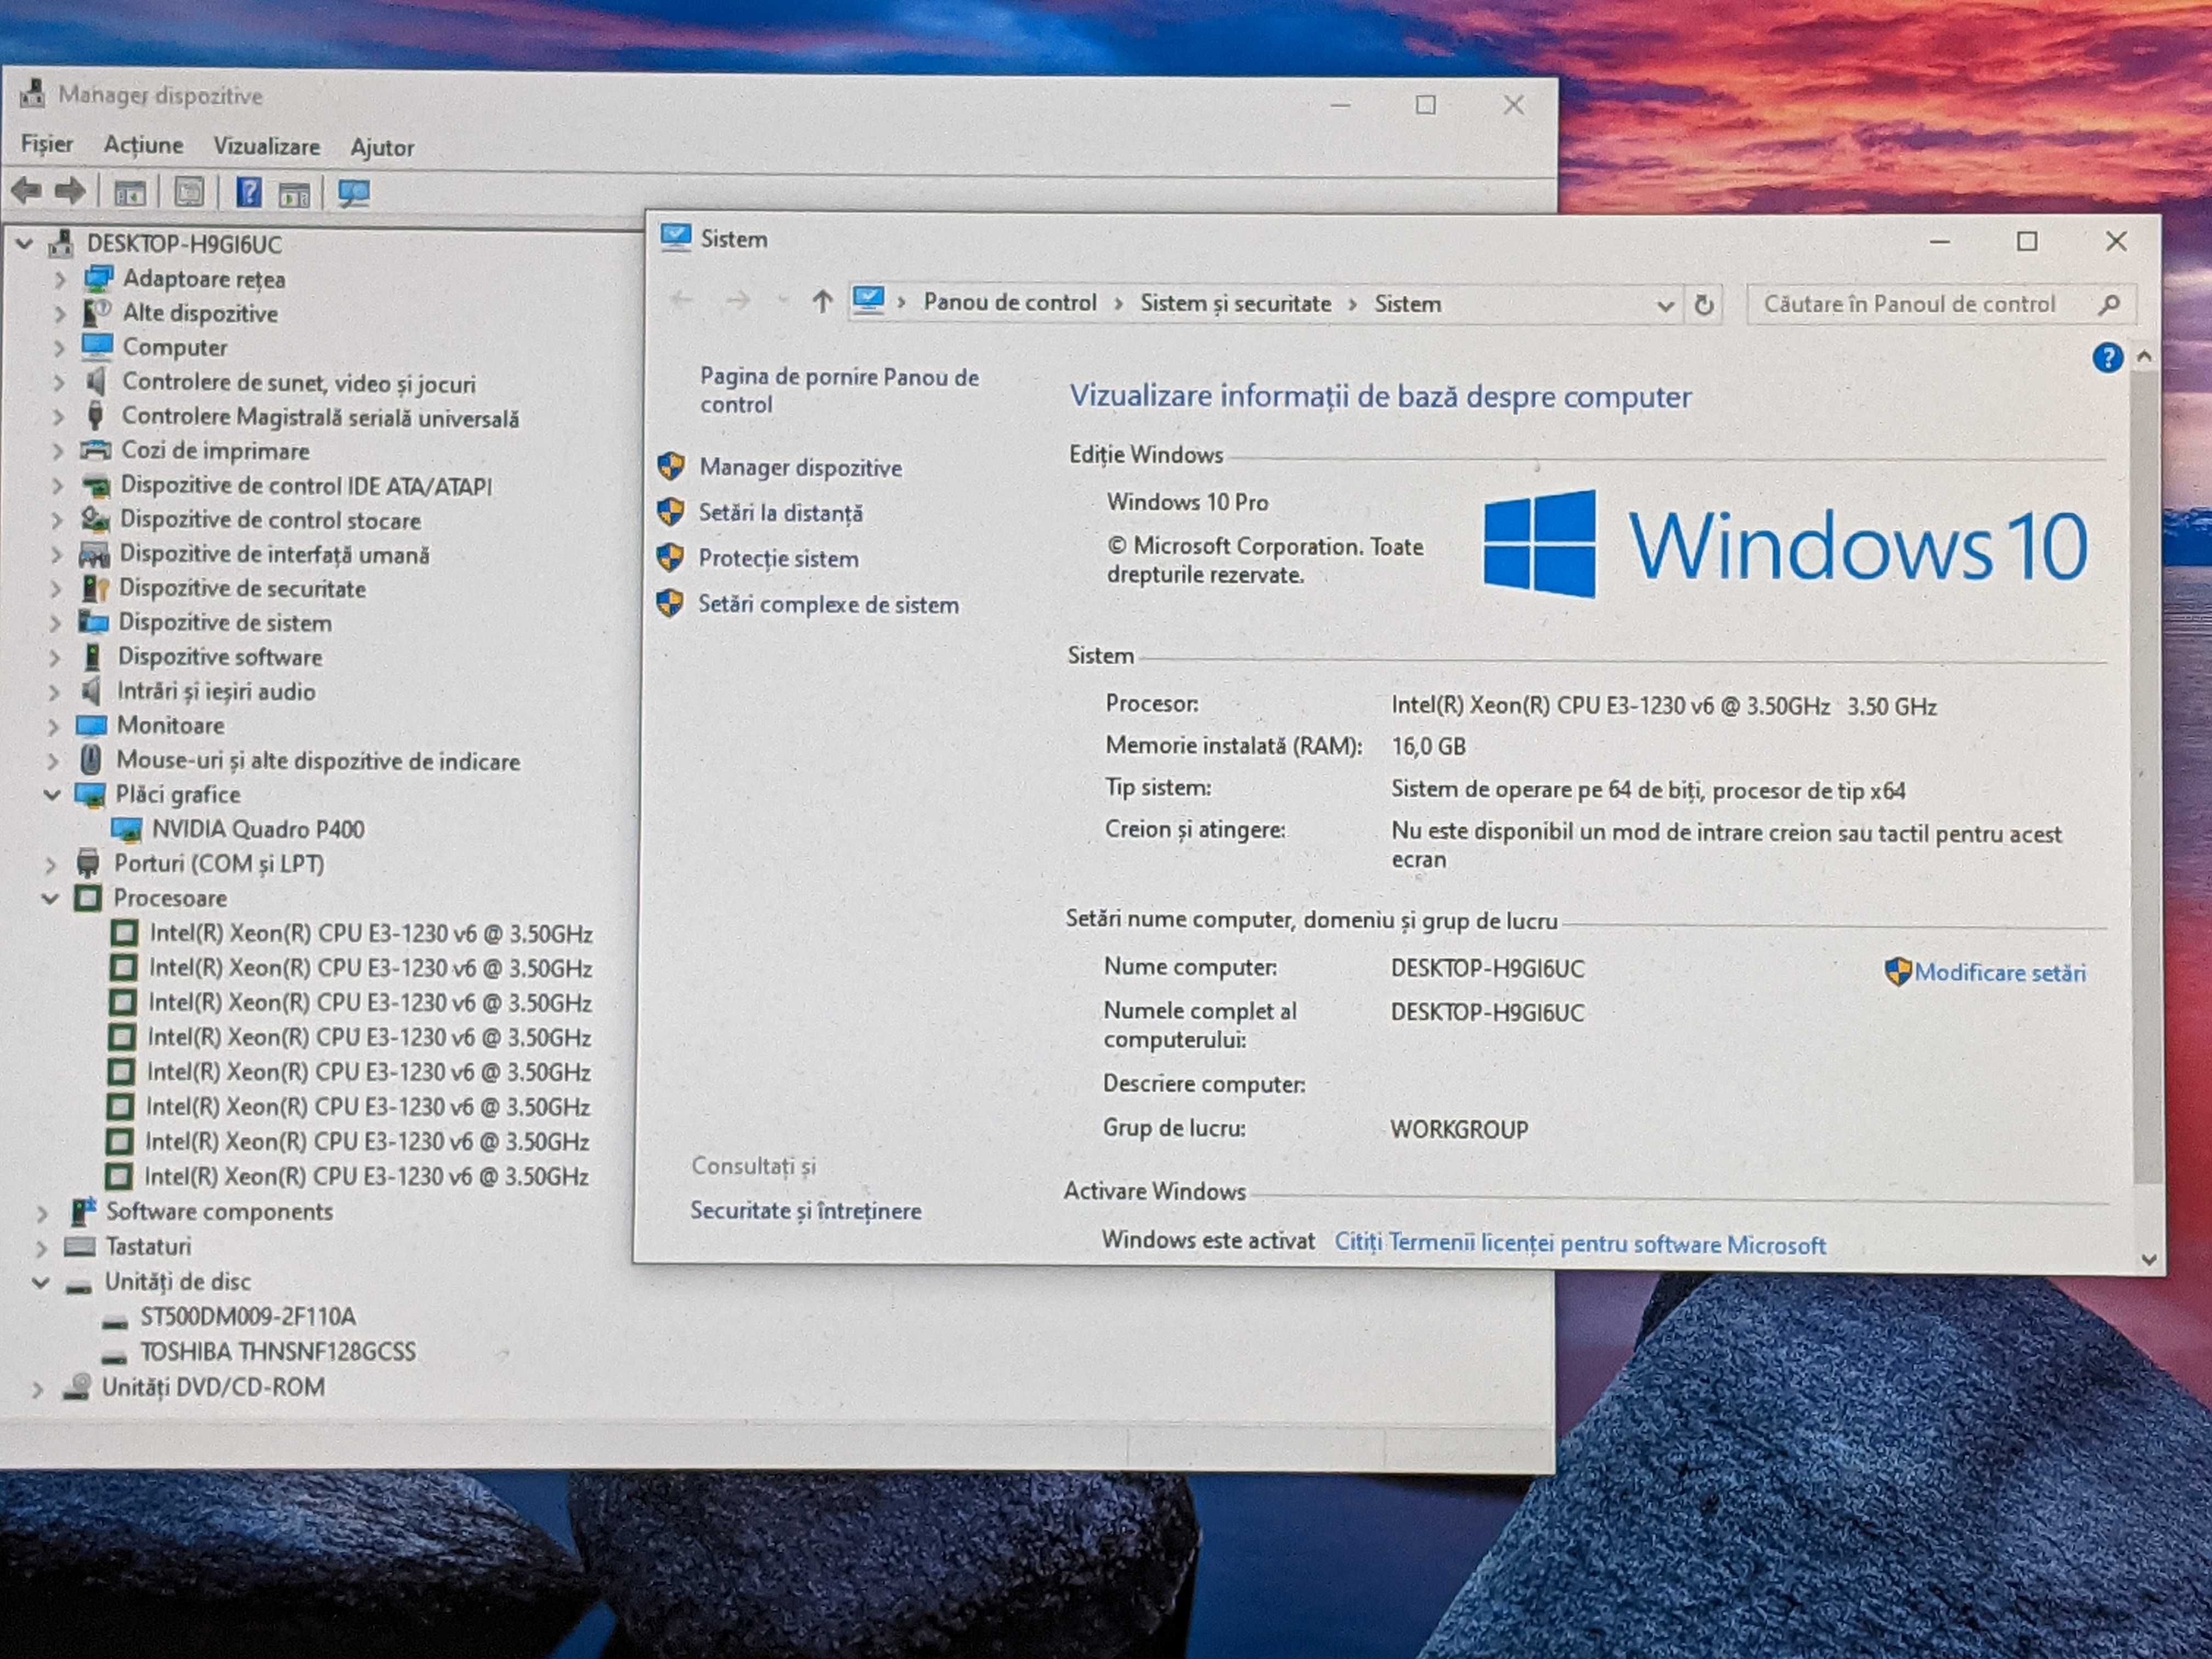Viewport: 2212px width, 1659px height.
Task: Select Dispozitive de control stocare item
Action: (x=270, y=520)
